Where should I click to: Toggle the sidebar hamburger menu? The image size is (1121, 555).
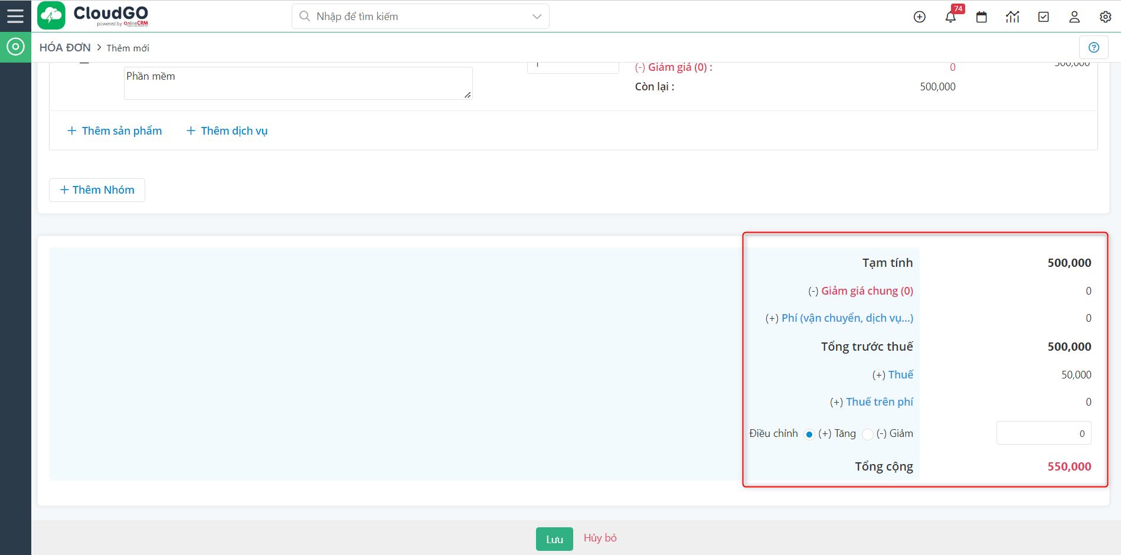pyautogui.click(x=15, y=16)
